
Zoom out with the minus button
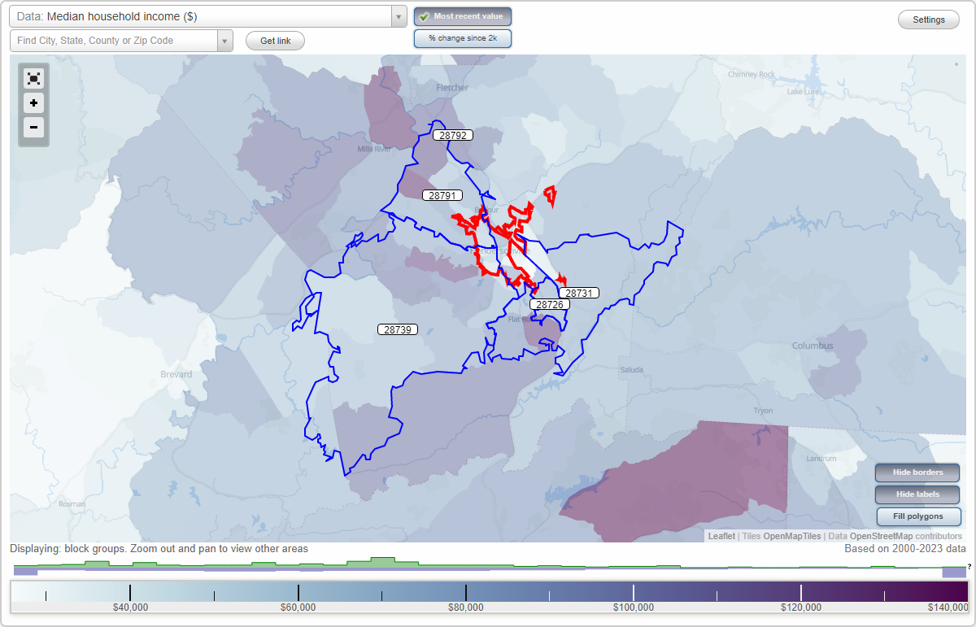pyautogui.click(x=33, y=128)
